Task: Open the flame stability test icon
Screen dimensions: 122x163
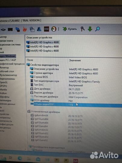Action: click(25, 29)
